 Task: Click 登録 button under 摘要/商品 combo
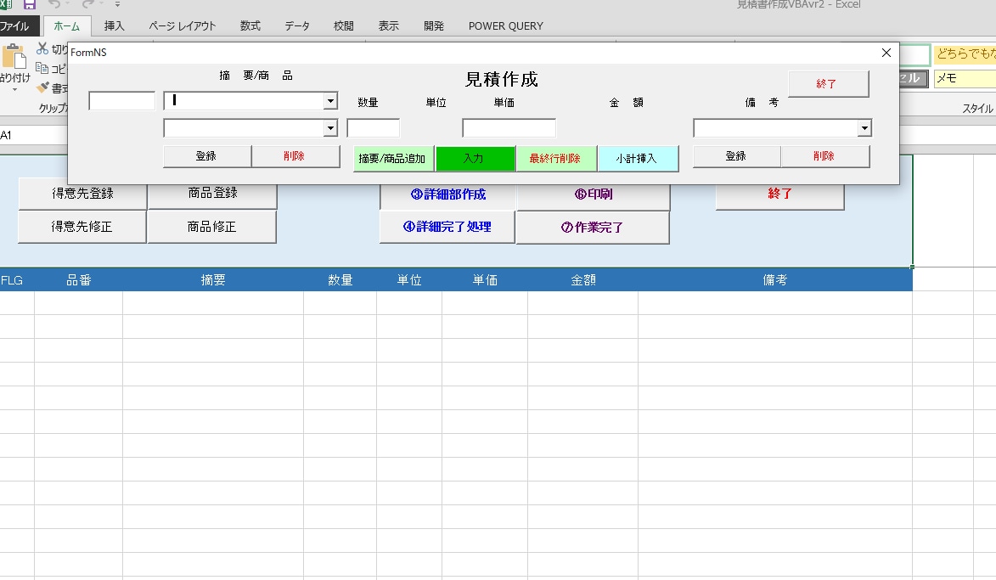[x=206, y=156]
